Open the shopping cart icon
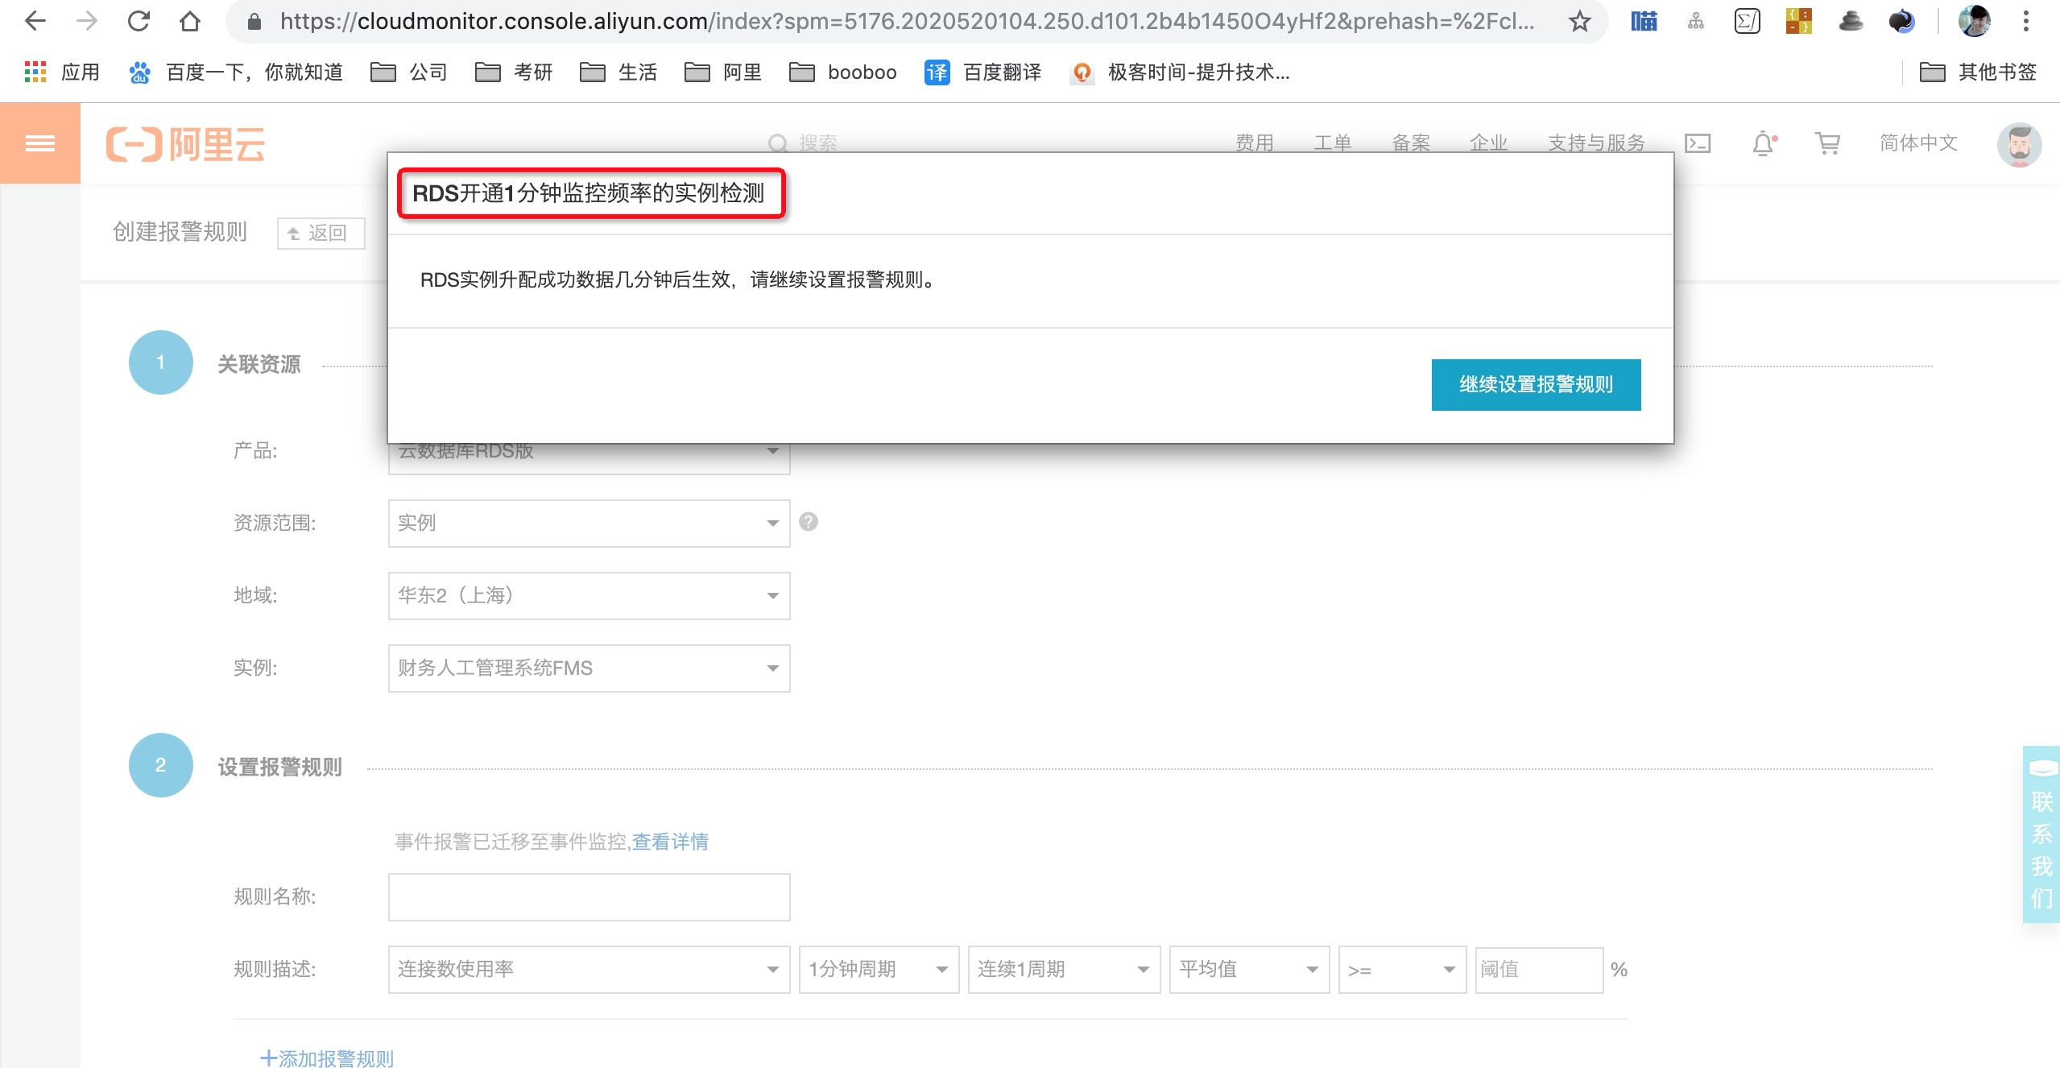 point(1827,143)
